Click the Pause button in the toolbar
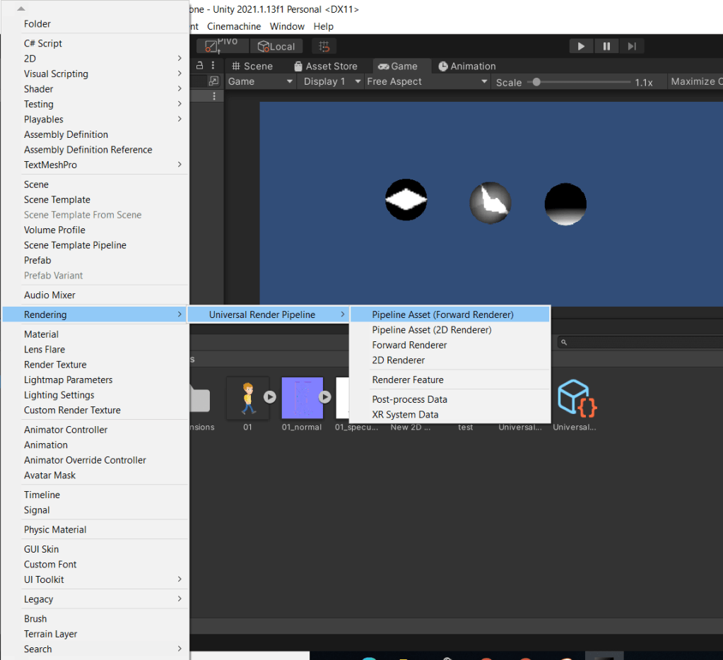 (x=606, y=46)
